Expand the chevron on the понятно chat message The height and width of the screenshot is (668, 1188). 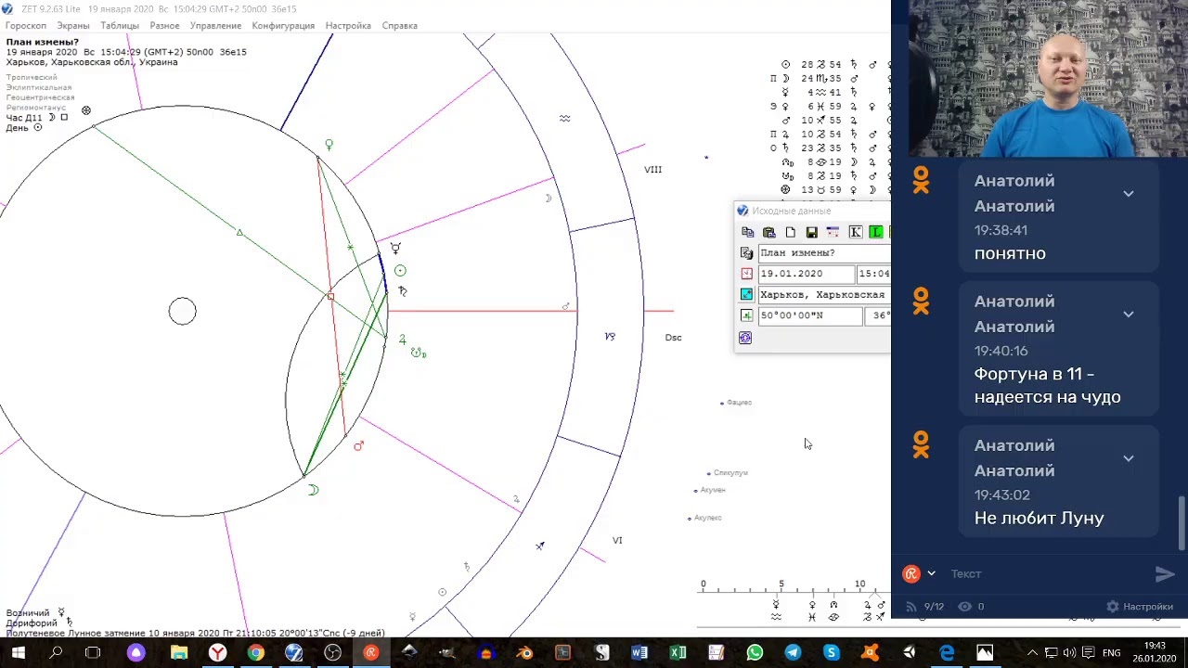coord(1129,194)
